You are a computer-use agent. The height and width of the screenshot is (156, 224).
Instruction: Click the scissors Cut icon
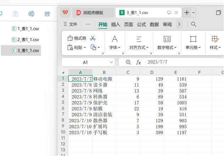(x=93, y=38)
